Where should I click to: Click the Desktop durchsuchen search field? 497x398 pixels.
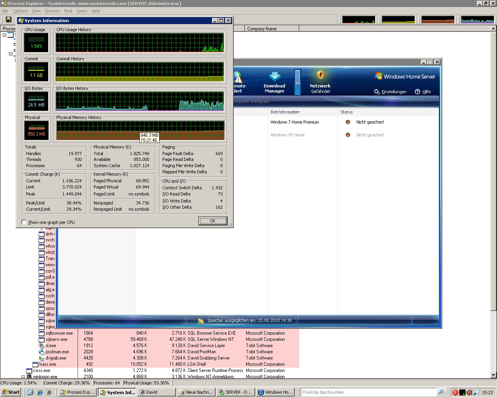[369, 392]
